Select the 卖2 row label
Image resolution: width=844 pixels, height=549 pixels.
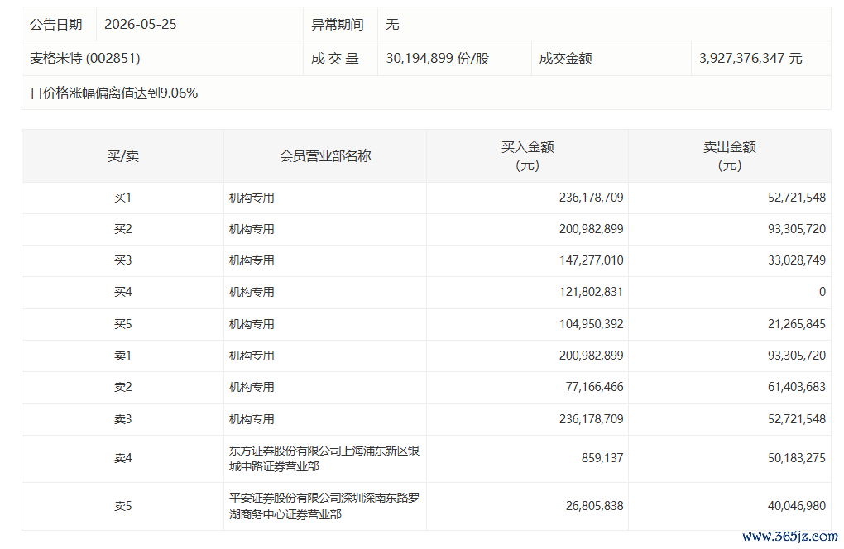pyautogui.click(x=122, y=387)
